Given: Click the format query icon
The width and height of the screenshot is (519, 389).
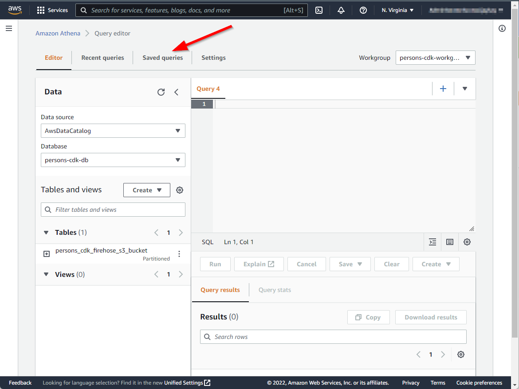Looking at the screenshot, I should [x=432, y=242].
